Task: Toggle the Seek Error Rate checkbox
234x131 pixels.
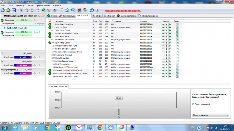Action: tap(177, 37)
